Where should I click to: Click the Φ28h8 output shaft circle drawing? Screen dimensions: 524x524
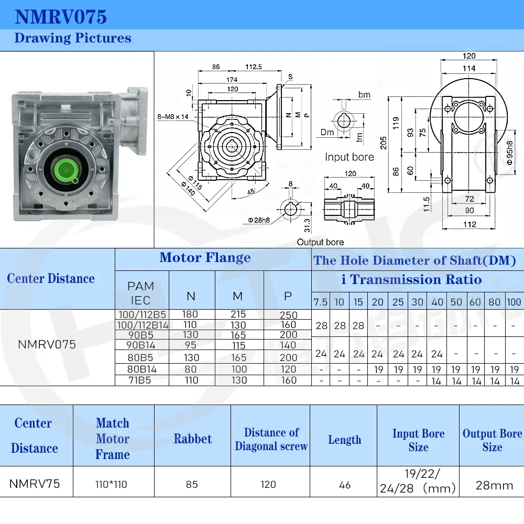coord(290,210)
